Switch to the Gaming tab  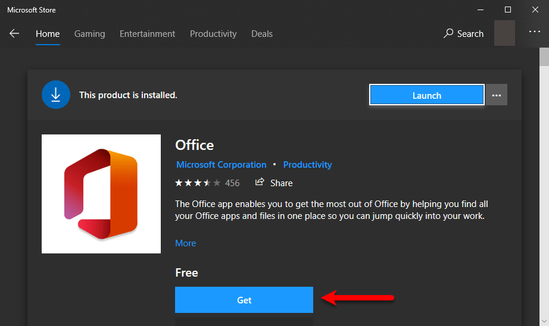(x=90, y=34)
